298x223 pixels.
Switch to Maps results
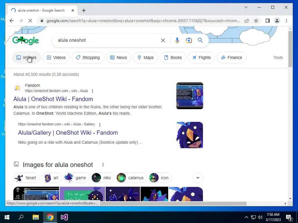coord(146,57)
